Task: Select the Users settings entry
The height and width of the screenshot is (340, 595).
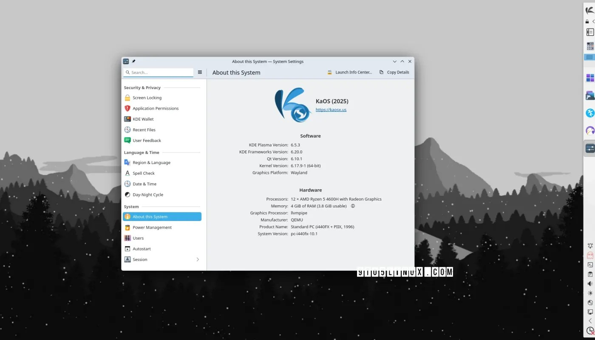Action: [138, 238]
